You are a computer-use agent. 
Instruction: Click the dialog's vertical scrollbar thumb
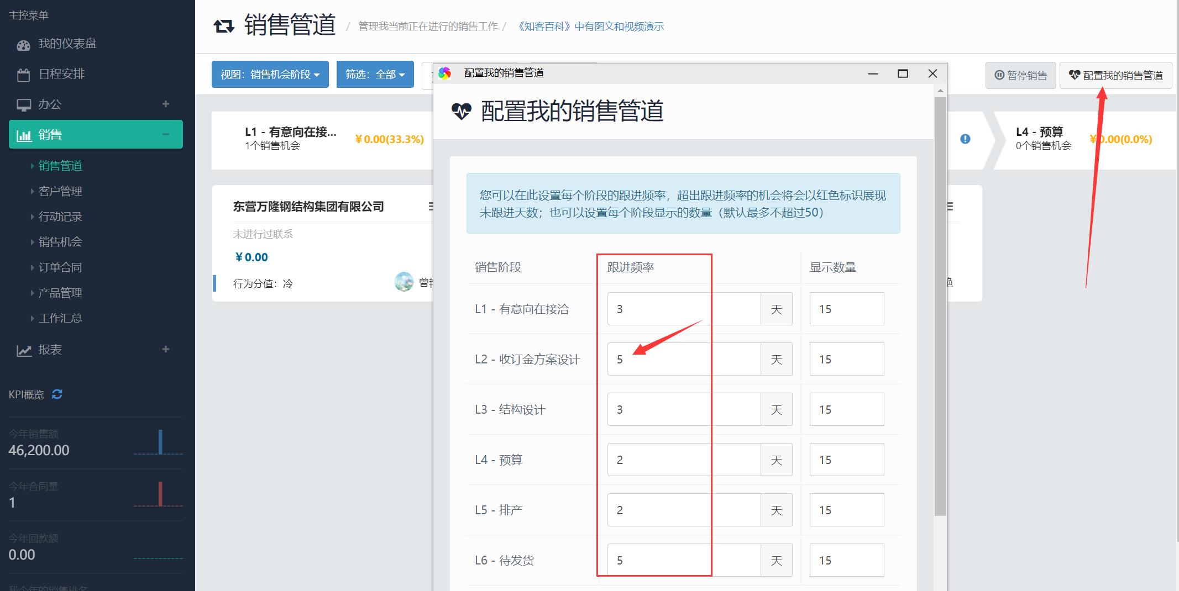pos(940,307)
